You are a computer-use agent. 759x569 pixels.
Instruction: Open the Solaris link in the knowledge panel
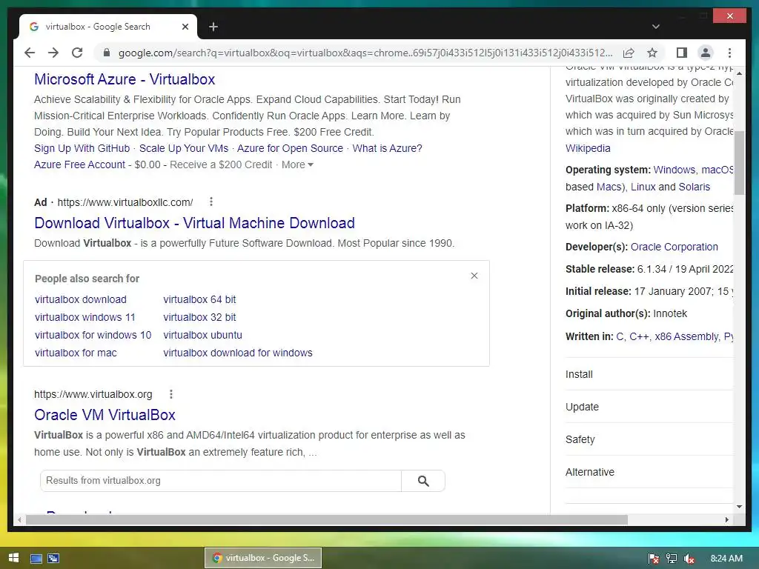[x=694, y=187]
